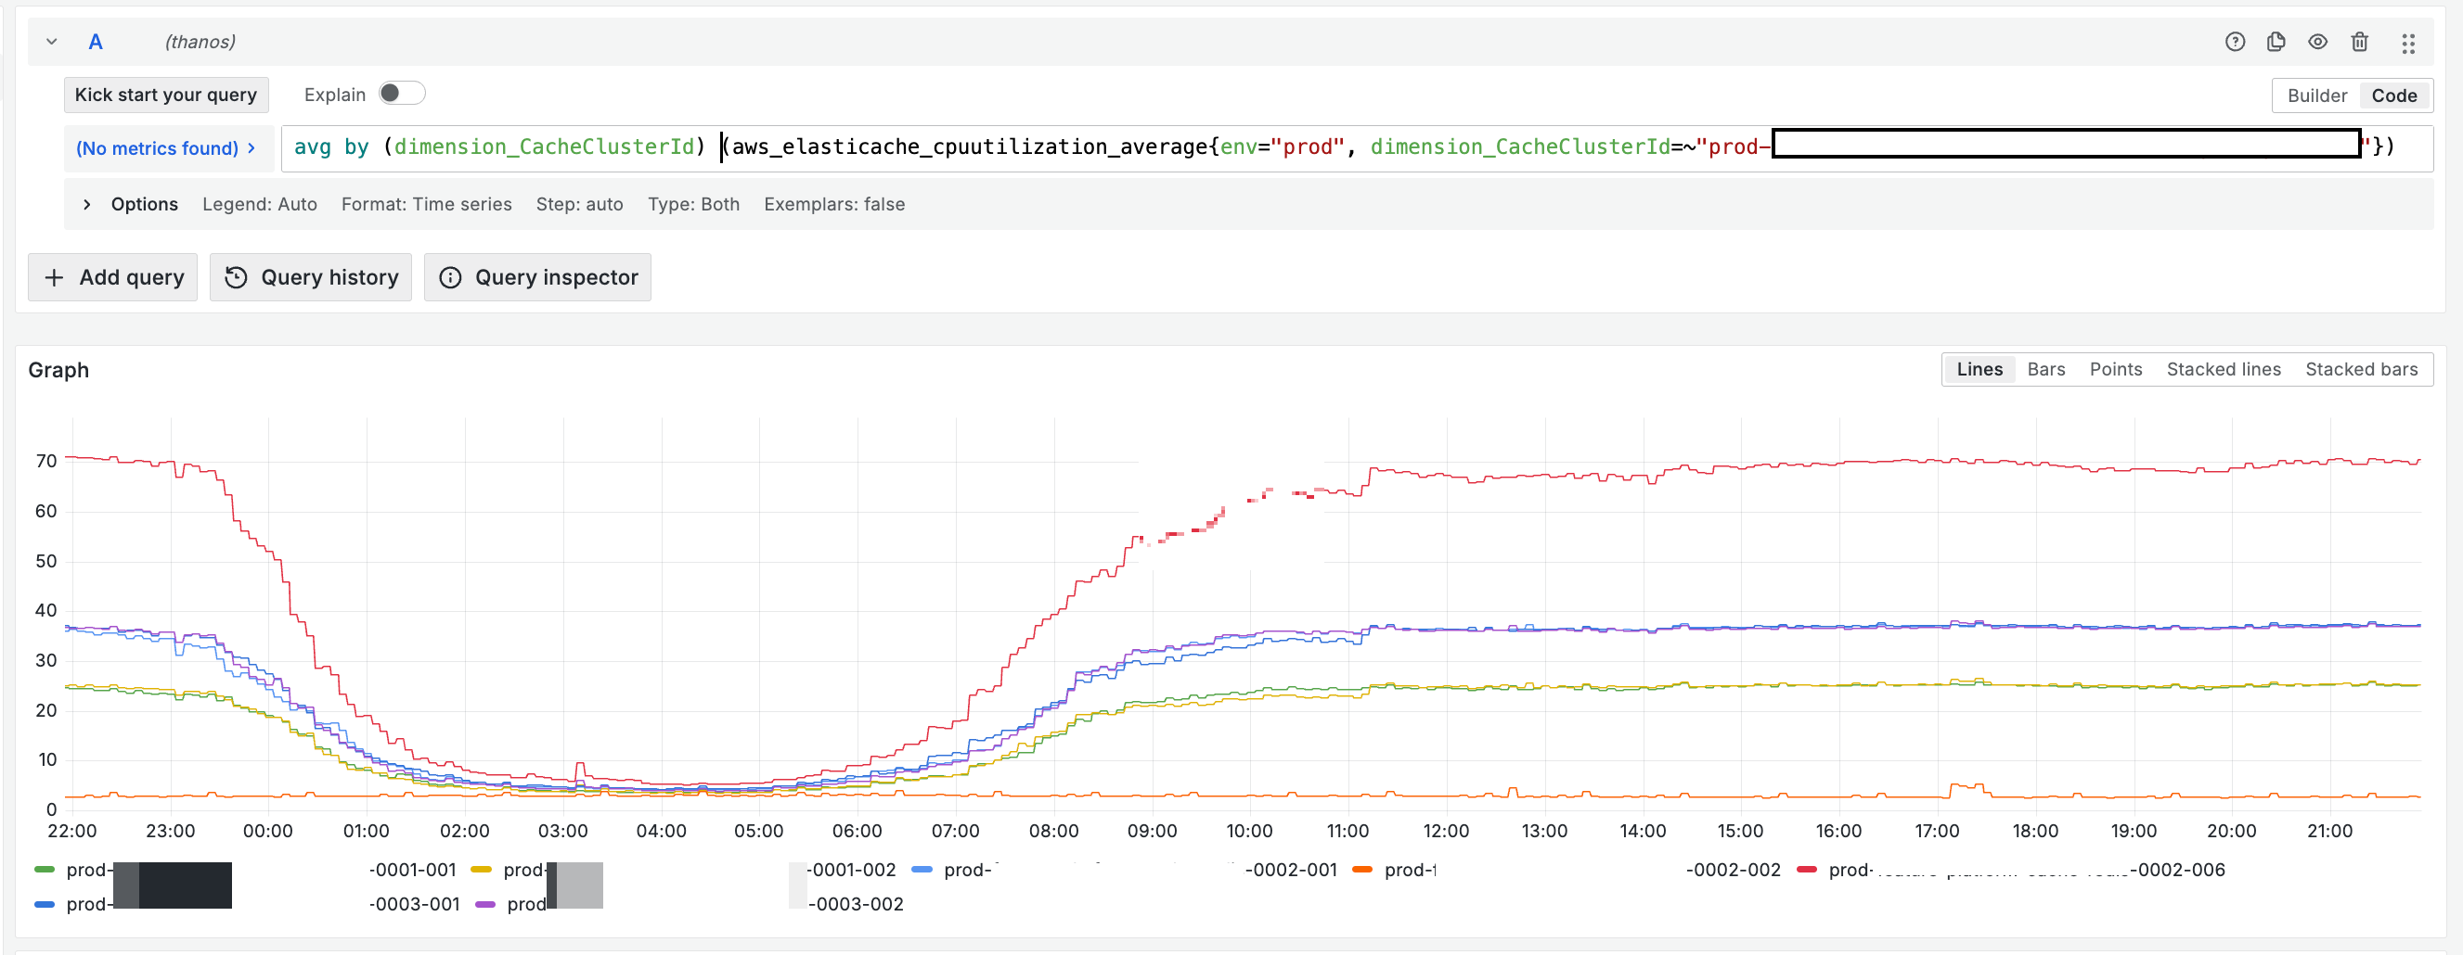
Task: Open Query inspector
Action: (x=537, y=277)
